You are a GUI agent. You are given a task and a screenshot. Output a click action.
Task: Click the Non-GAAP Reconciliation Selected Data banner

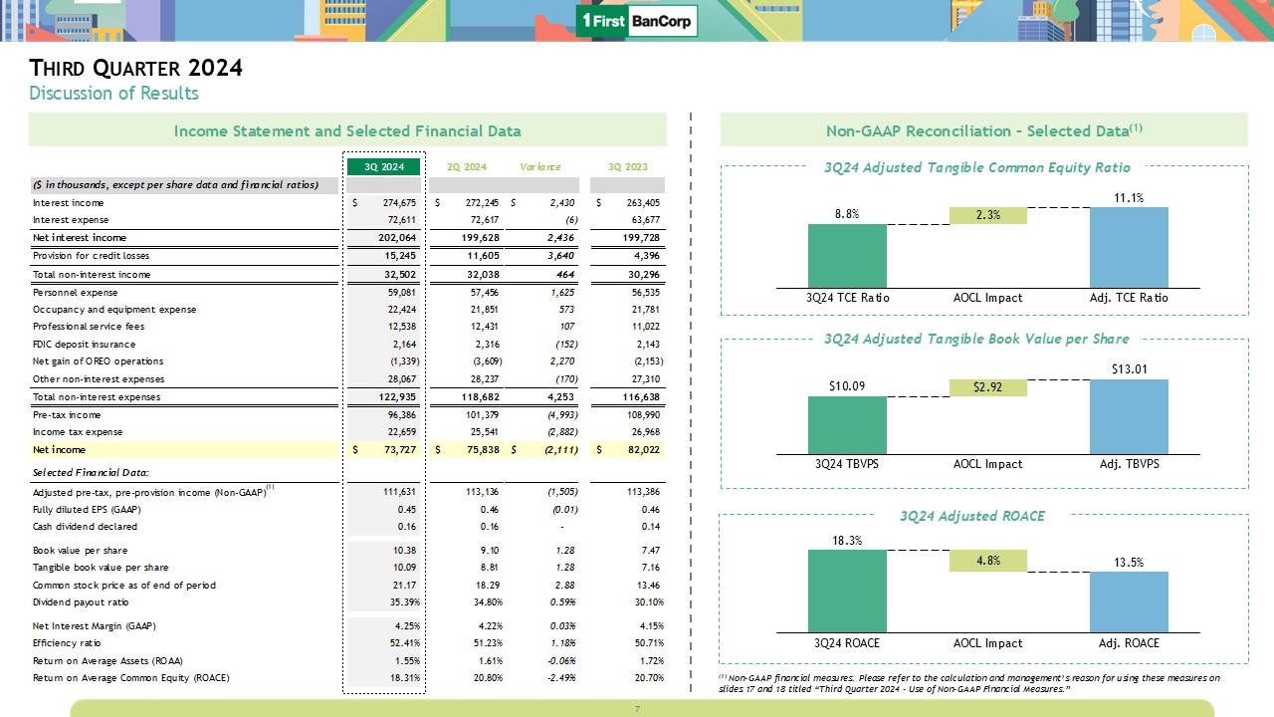tap(983, 130)
